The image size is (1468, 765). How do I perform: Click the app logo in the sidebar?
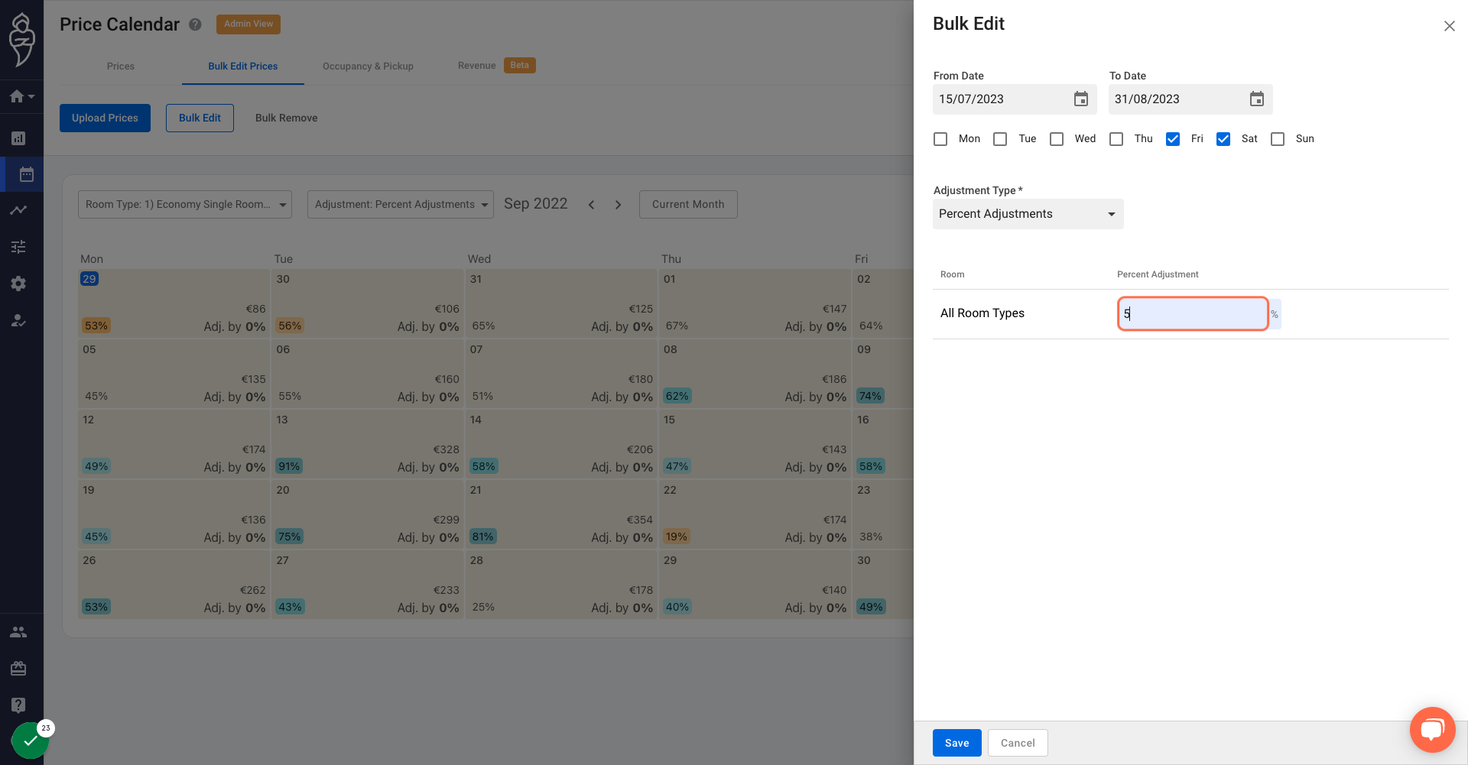click(x=21, y=40)
